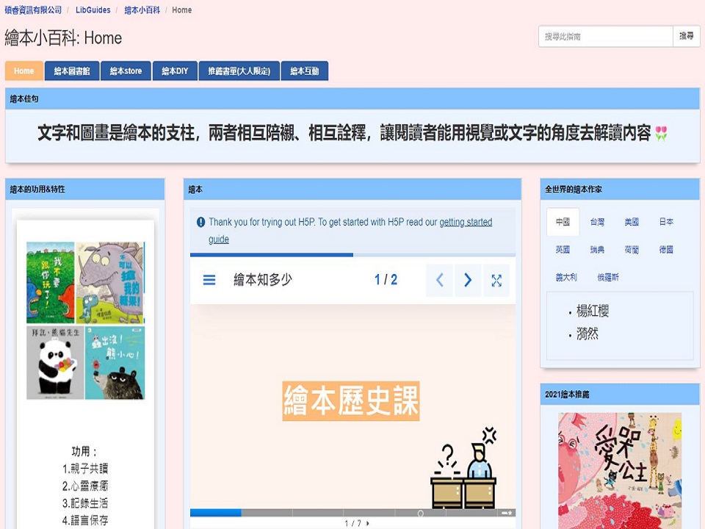Click the info icon in H5P notice
Screen dimensions: 705x529
pos(201,222)
